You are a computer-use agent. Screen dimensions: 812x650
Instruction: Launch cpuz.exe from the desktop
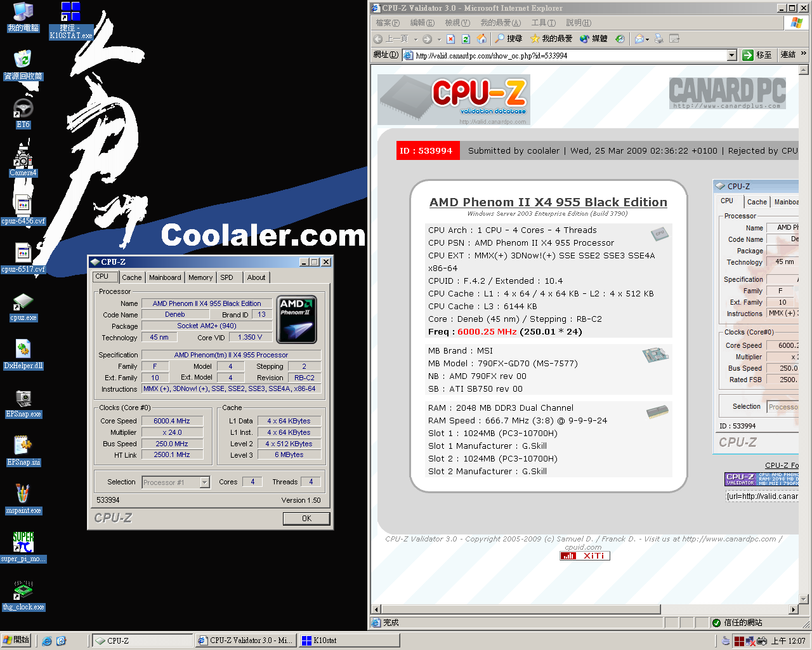coord(23,307)
